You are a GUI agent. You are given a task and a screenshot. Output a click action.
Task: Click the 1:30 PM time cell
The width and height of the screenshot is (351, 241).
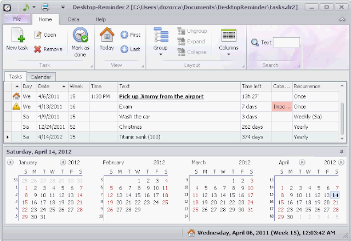click(x=104, y=96)
